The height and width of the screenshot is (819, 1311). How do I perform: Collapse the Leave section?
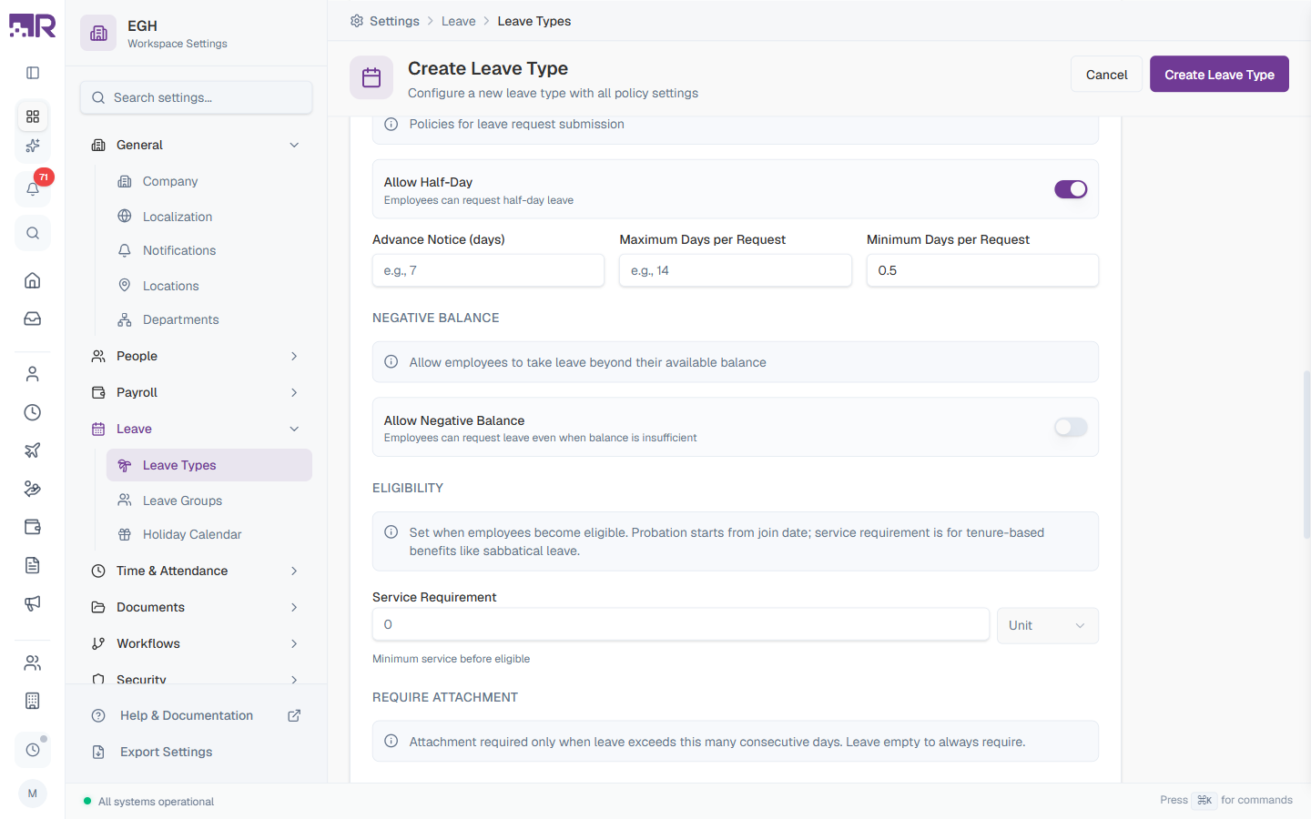point(196,429)
